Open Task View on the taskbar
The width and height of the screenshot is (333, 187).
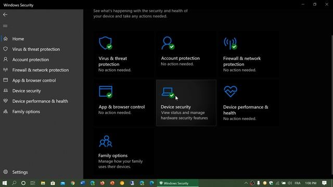pos(33,183)
